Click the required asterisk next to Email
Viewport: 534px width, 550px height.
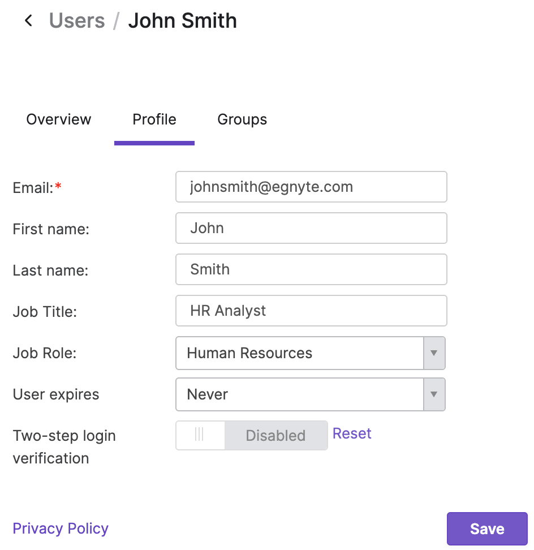coord(58,184)
